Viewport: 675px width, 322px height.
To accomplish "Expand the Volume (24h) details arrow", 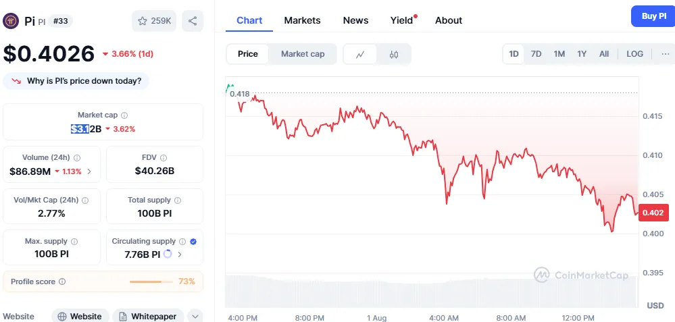I will coord(89,171).
